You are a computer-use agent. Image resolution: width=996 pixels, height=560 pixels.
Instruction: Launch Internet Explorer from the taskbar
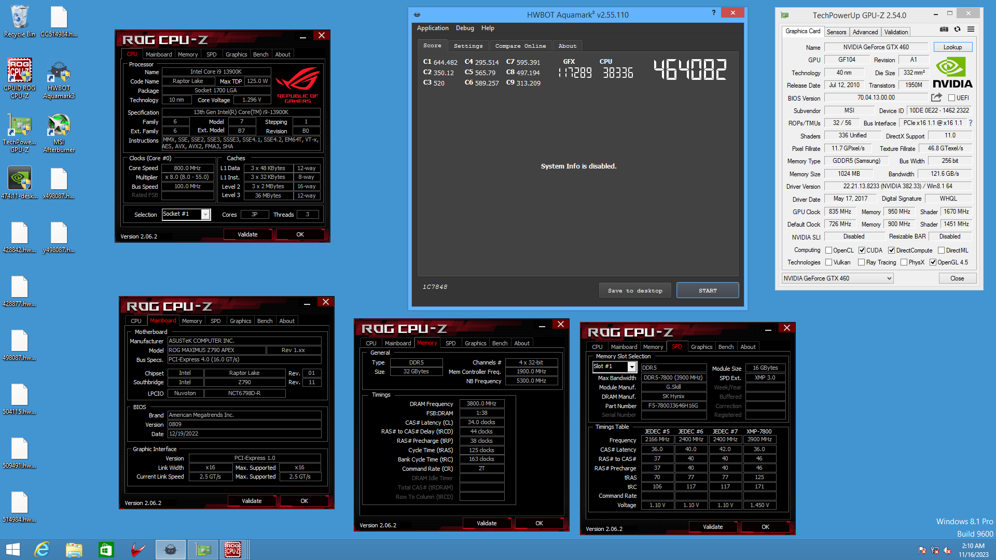click(42, 550)
